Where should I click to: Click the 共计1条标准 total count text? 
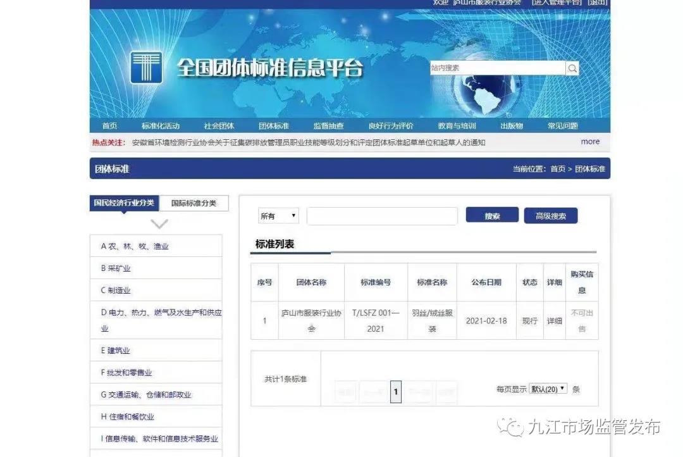[286, 379]
